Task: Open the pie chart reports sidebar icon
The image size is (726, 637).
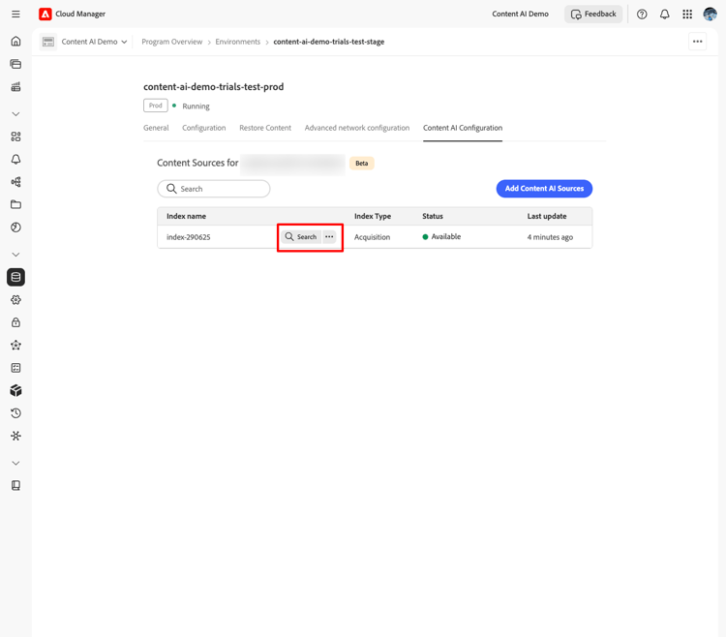Action: (15, 227)
